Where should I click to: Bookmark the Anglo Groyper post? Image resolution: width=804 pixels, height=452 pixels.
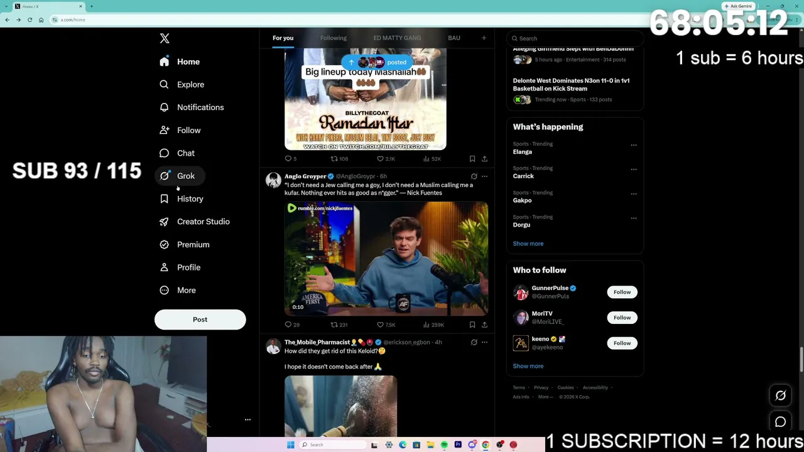tap(472, 325)
